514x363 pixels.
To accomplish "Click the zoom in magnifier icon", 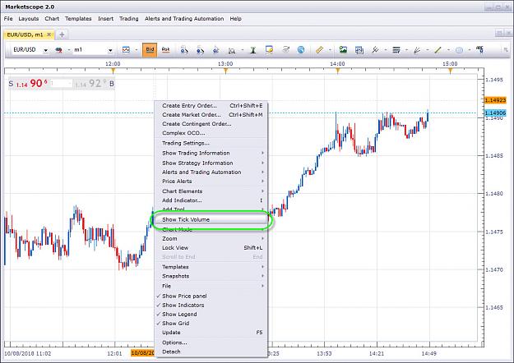I will (184, 50).
